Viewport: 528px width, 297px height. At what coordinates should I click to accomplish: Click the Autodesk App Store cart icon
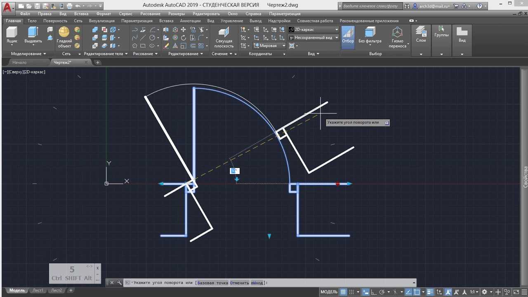point(456,6)
